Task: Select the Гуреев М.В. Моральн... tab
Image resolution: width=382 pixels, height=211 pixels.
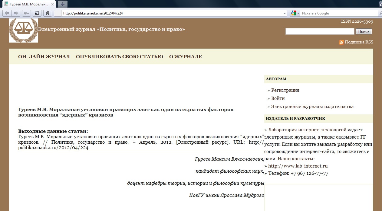Action: click(29, 4)
